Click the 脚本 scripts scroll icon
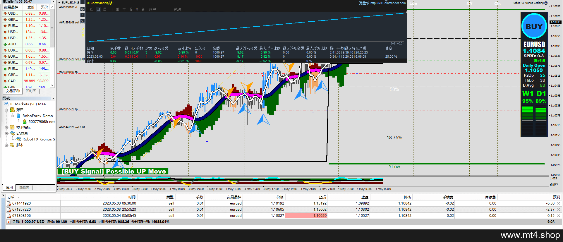The image size is (563, 242). coord(12,145)
